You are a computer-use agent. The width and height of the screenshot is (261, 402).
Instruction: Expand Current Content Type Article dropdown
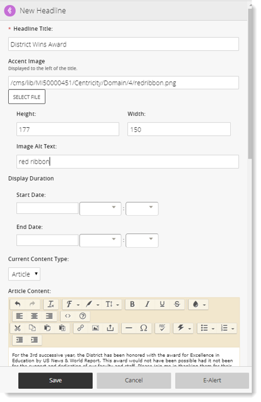[x=24, y=274]
